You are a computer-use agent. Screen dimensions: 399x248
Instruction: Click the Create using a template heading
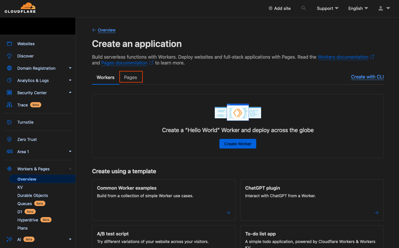point(124,171)
